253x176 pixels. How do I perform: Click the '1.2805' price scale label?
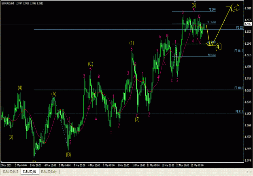[248, 55]
